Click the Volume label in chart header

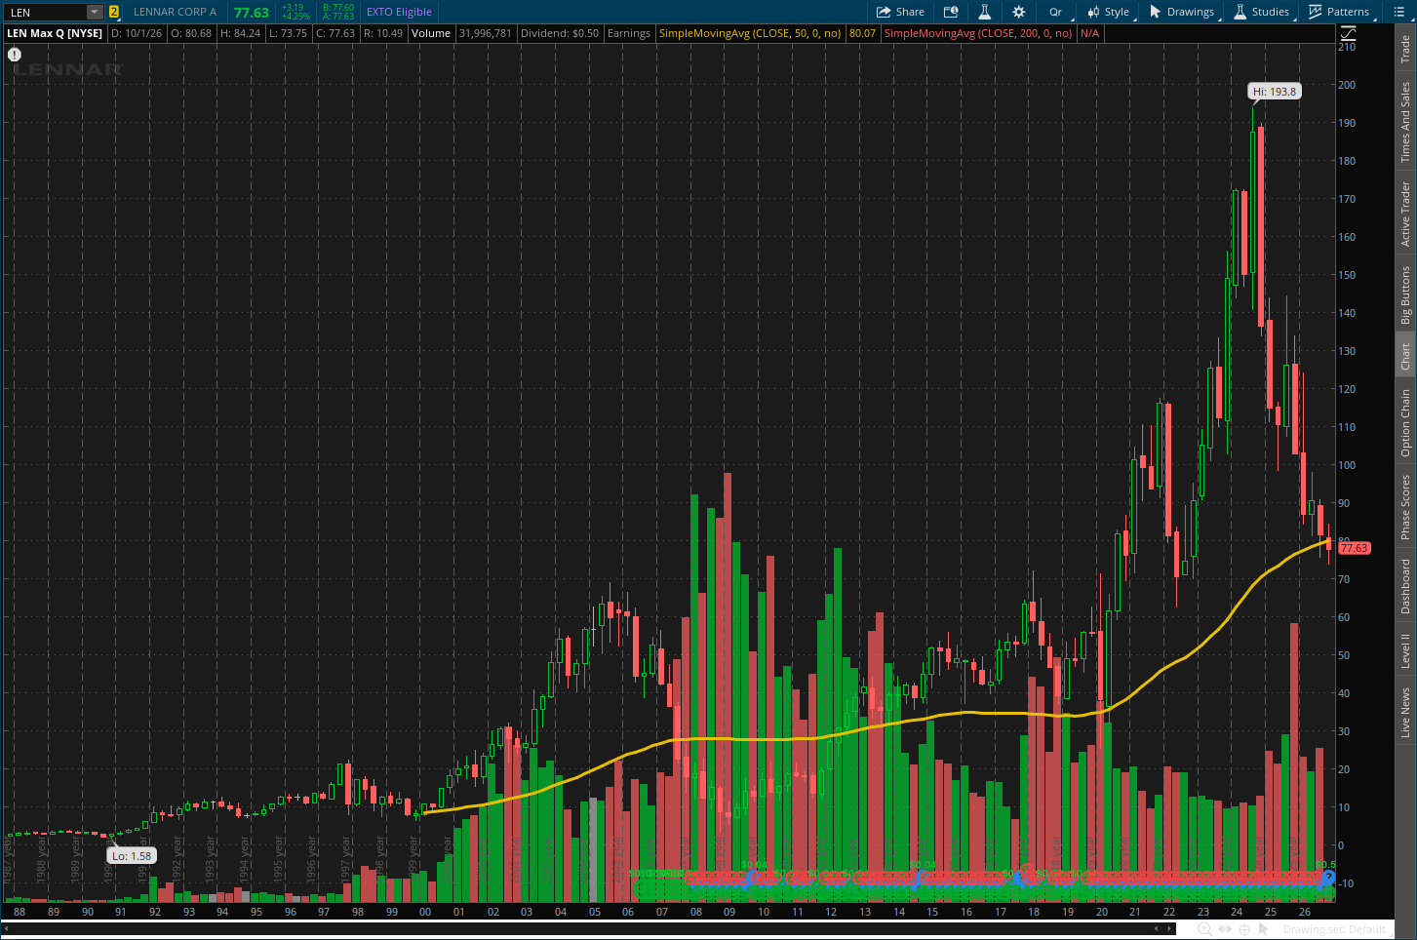pyautogui.click(x=431, y=33)
